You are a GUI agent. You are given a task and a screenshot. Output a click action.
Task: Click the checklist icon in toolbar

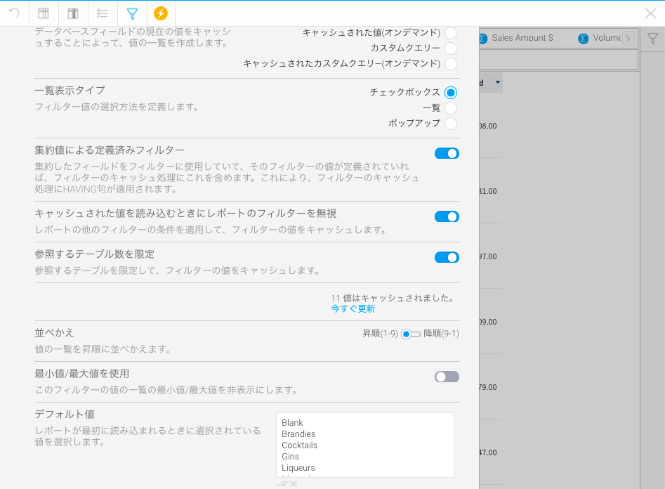103,13
